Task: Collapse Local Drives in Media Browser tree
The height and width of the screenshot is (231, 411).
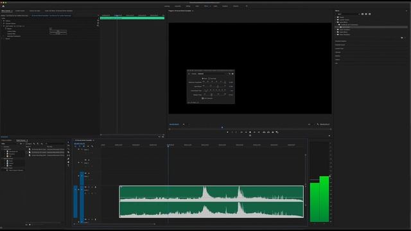Action: click(3, 150)
